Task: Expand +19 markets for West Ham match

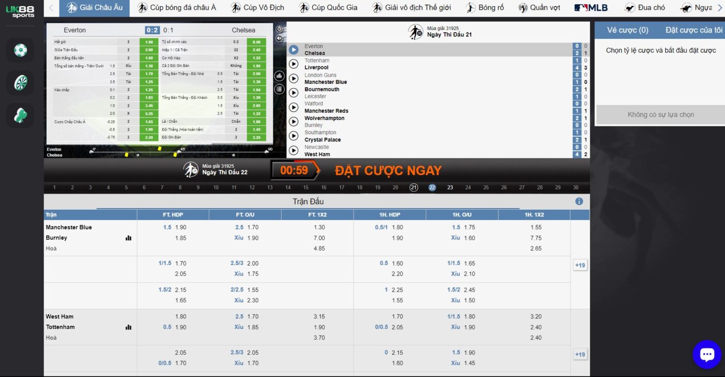Action: [x=580, y=354]
